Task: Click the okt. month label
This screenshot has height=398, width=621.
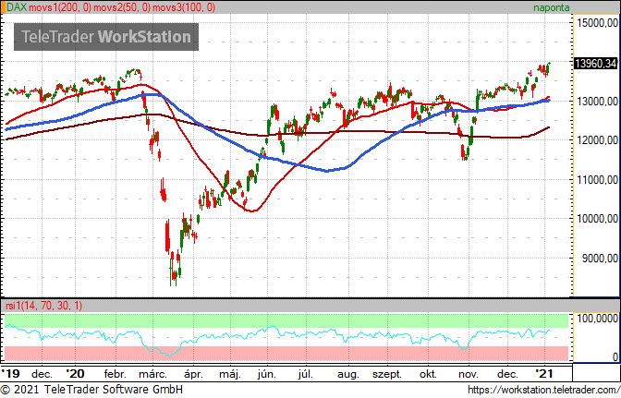Action: coord(428,374)
